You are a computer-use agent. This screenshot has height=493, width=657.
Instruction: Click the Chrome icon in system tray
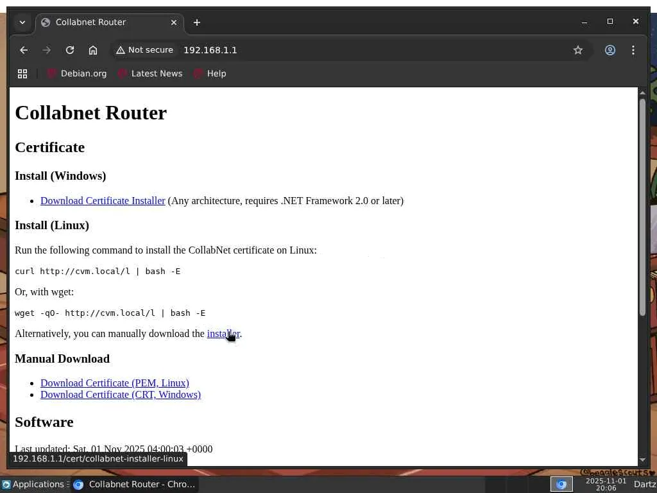point(561,485)
